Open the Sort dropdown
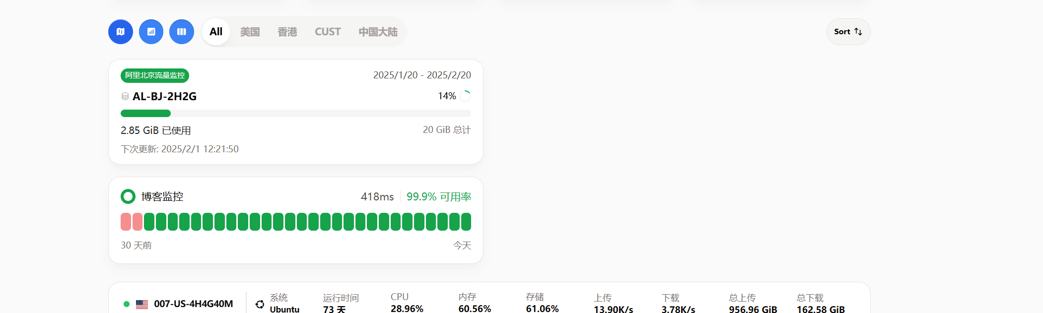This screenshot has height=313, width=1043. 848,32
